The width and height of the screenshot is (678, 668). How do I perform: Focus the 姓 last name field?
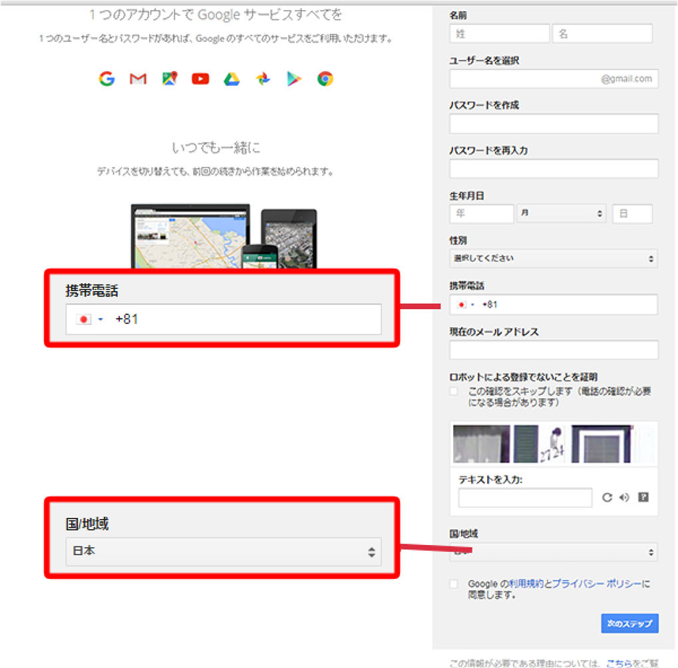pos(499,34)
